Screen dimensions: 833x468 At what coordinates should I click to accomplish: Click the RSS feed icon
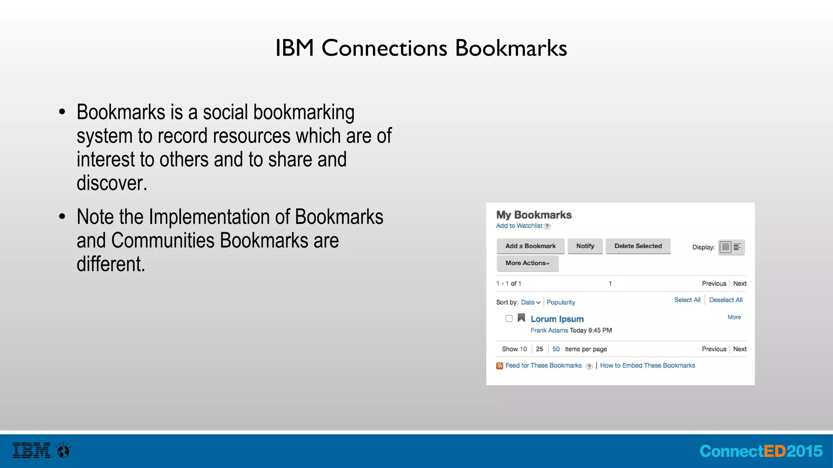click(499, 366)
